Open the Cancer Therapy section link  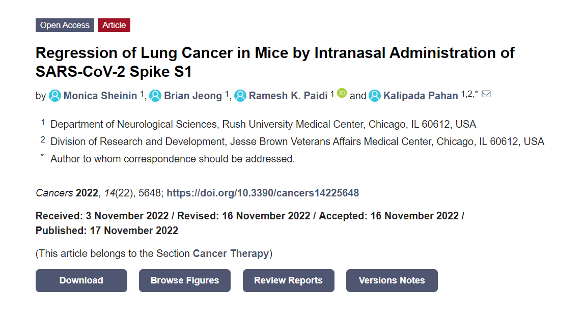[231, 253]
